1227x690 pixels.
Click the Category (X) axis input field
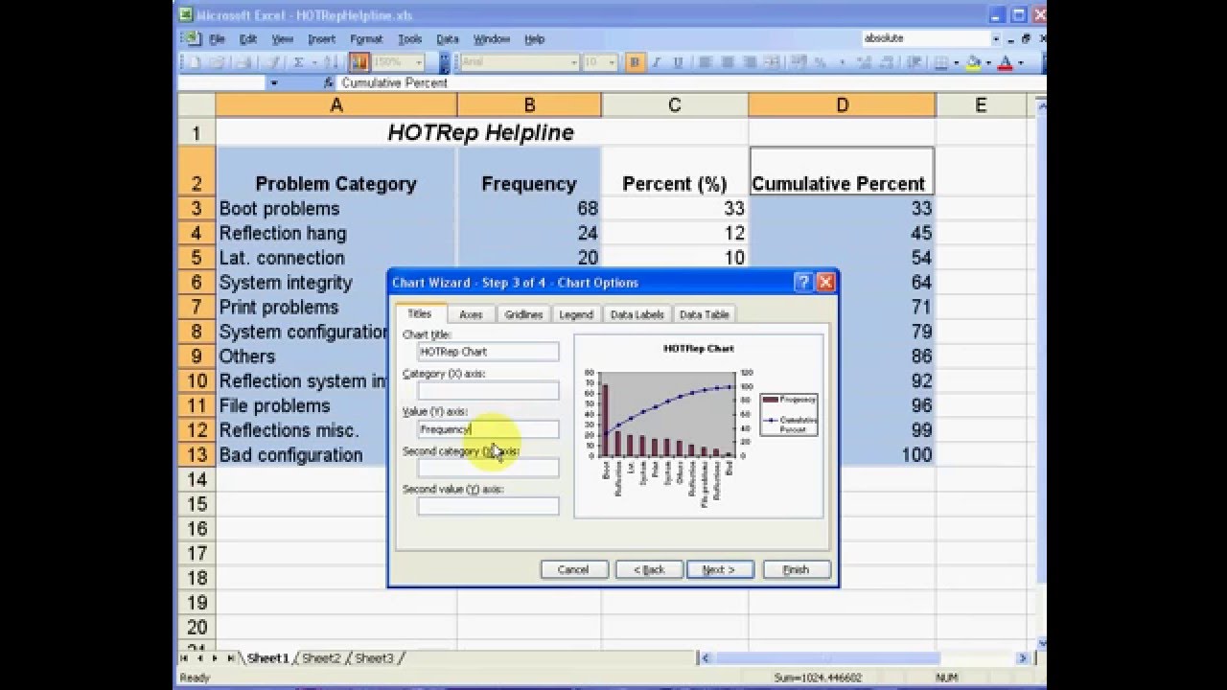[x=488, y=390]
